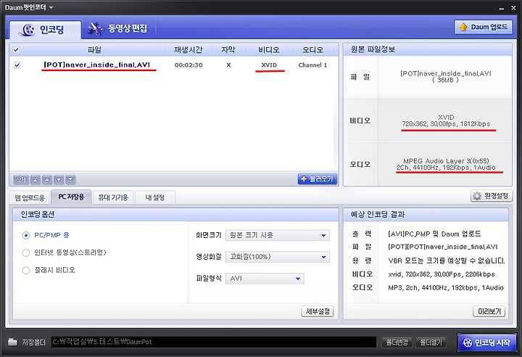522x357 pixels.
Task: Click the save folder path field
Action: [214, 342]
